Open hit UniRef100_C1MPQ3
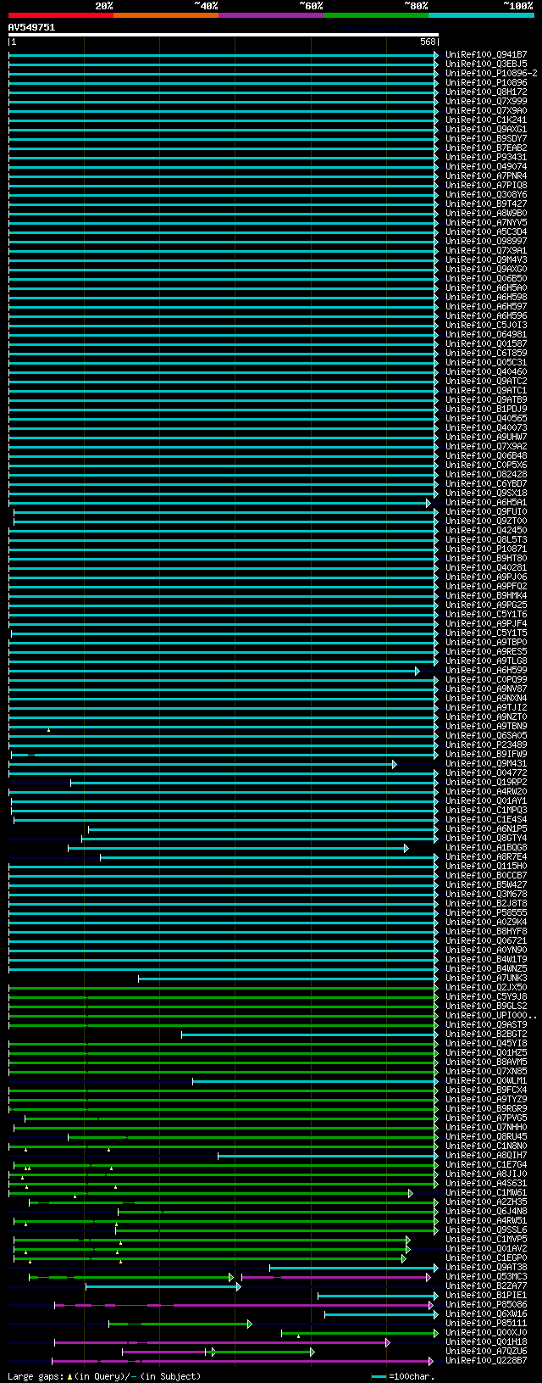This screenshot has width=542, height=1383. [486, 810]
